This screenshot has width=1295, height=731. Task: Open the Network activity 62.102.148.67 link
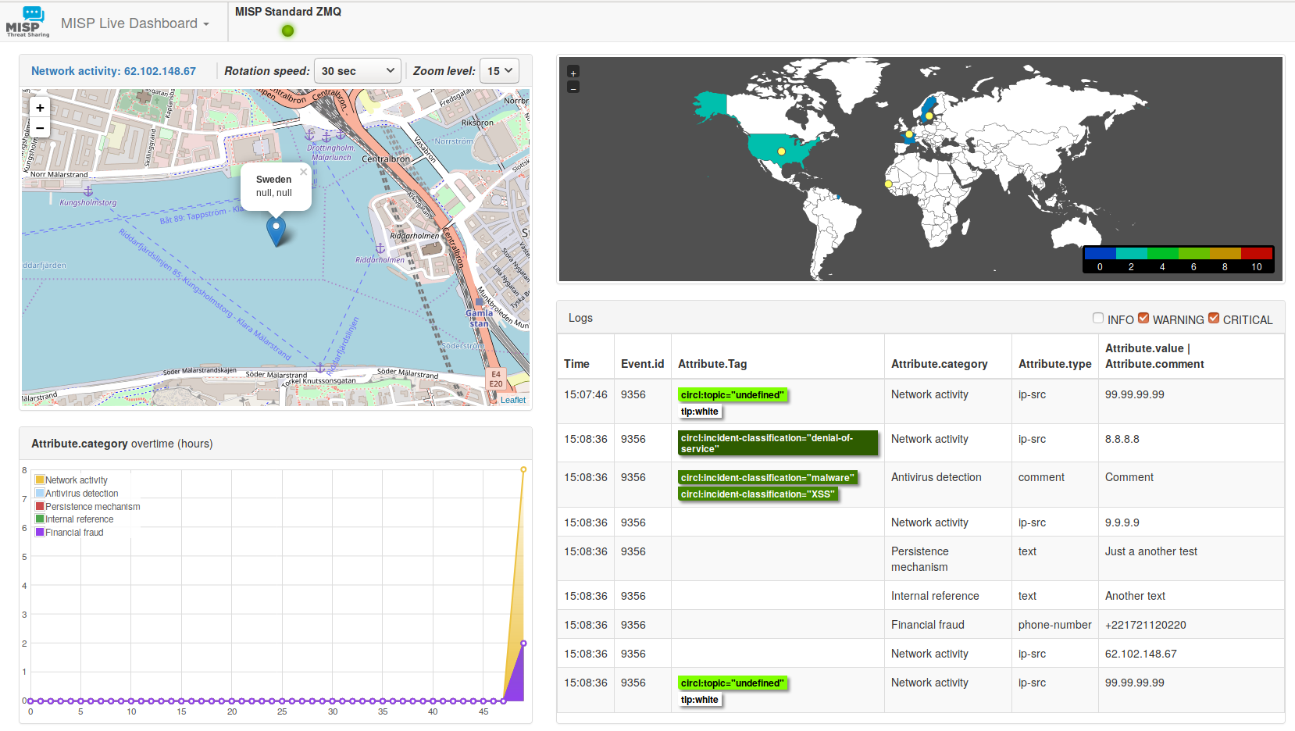[113, 71]
